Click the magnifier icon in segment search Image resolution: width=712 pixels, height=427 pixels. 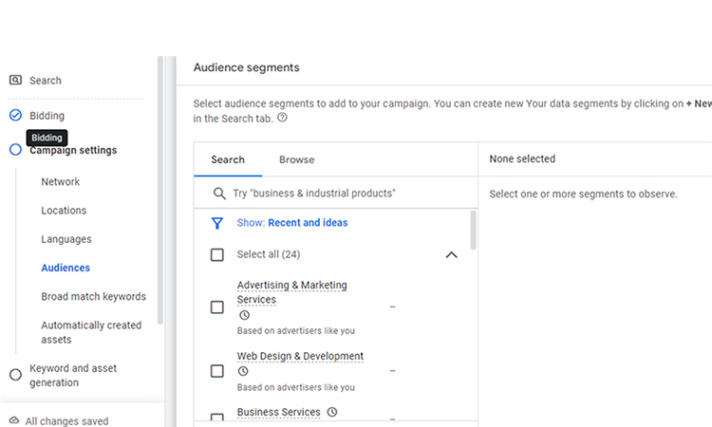click(x=219, y=194)
